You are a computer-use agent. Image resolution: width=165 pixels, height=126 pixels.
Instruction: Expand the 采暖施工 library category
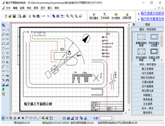(148, 95)
